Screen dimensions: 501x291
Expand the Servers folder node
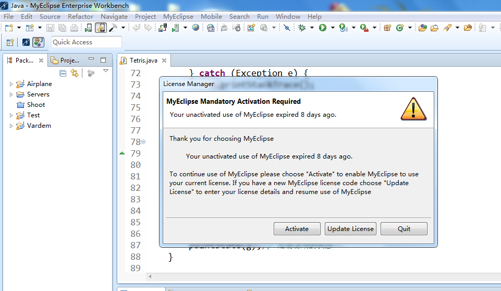click(x=11, y=95)
